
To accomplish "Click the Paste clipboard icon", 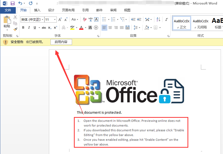I will point(7,20).
